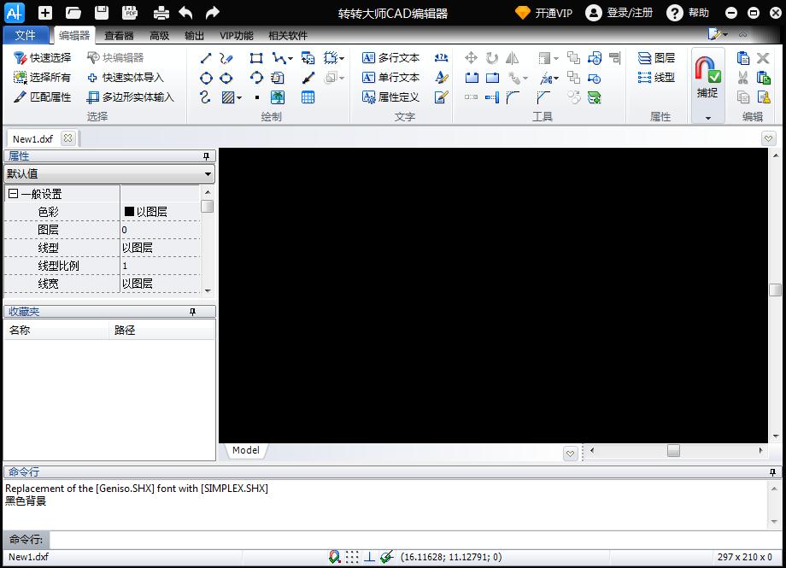Switch to the 查看器 ribbon tab
Viewport: 786px width, 568px height.
click(119, 36)
